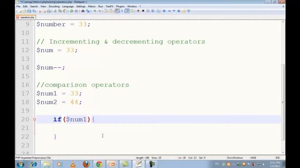300x168 pixels.
Task: Undo last edit with Undo icon
Action: pyautogui.click(x=71, y=11)
